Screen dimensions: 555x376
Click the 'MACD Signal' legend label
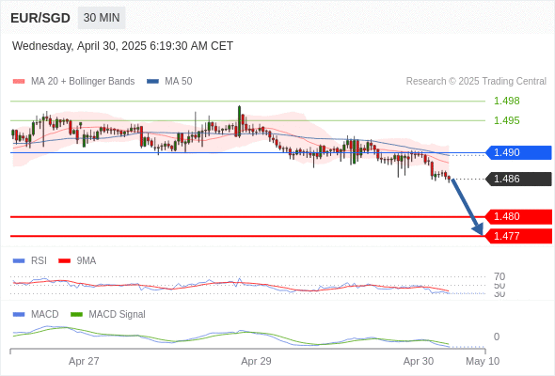point(117,315)
